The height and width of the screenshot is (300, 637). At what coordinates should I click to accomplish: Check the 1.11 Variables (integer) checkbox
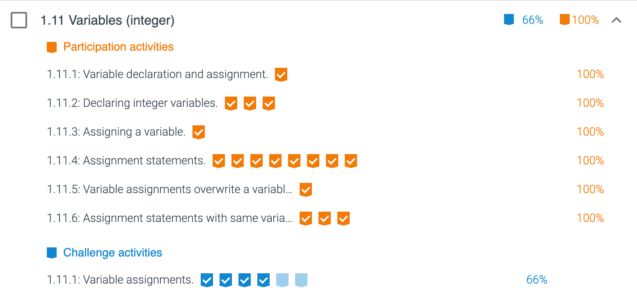(x=19, y=20)
